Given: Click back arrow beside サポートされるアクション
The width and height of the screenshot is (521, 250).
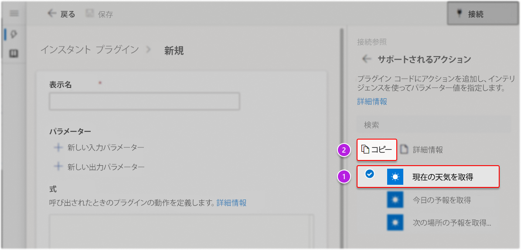Looking at the screenshot, I should point(367,60).
